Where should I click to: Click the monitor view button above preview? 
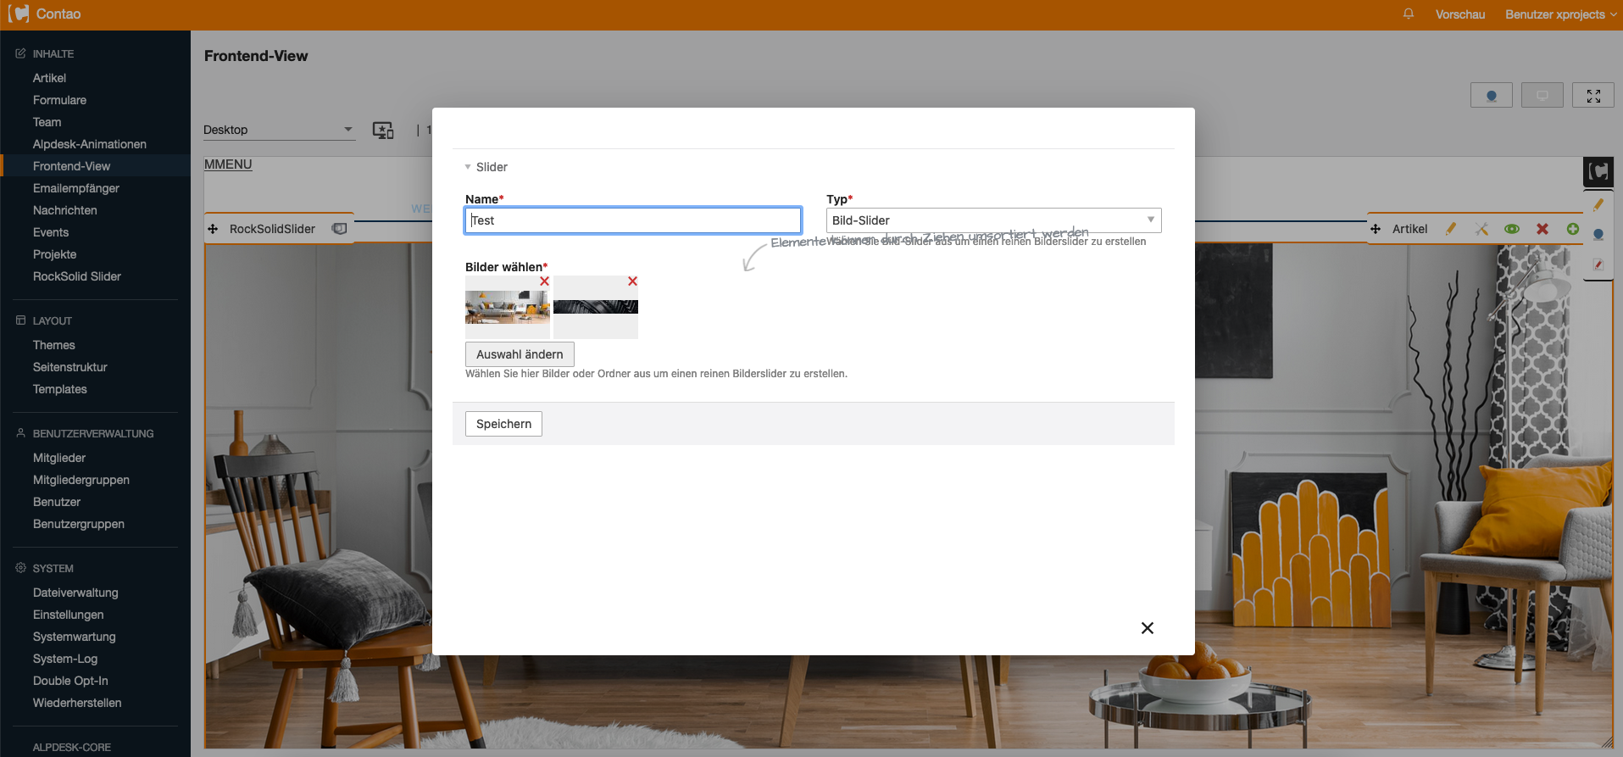(x=1542, y=95)
